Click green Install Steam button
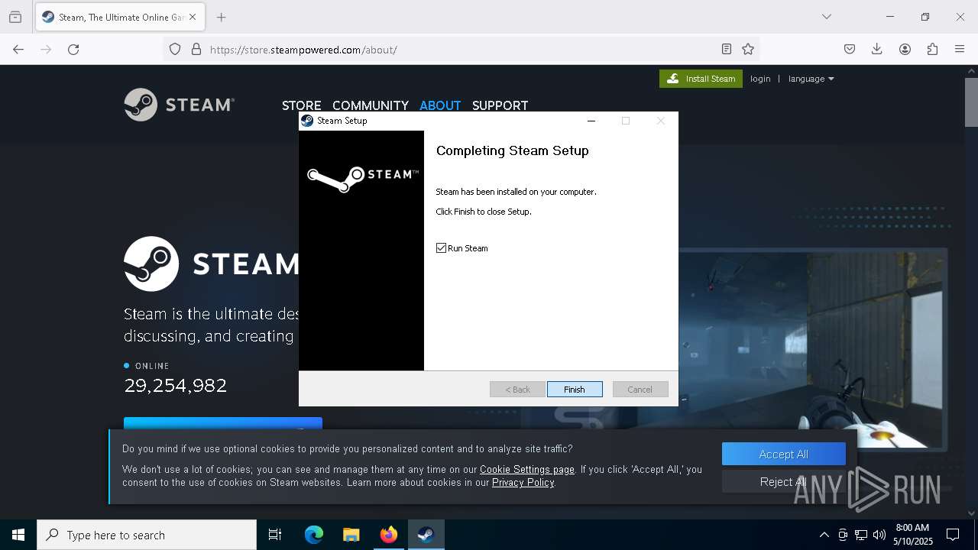This screenshot has width=978, height=550. click(701, 79)
